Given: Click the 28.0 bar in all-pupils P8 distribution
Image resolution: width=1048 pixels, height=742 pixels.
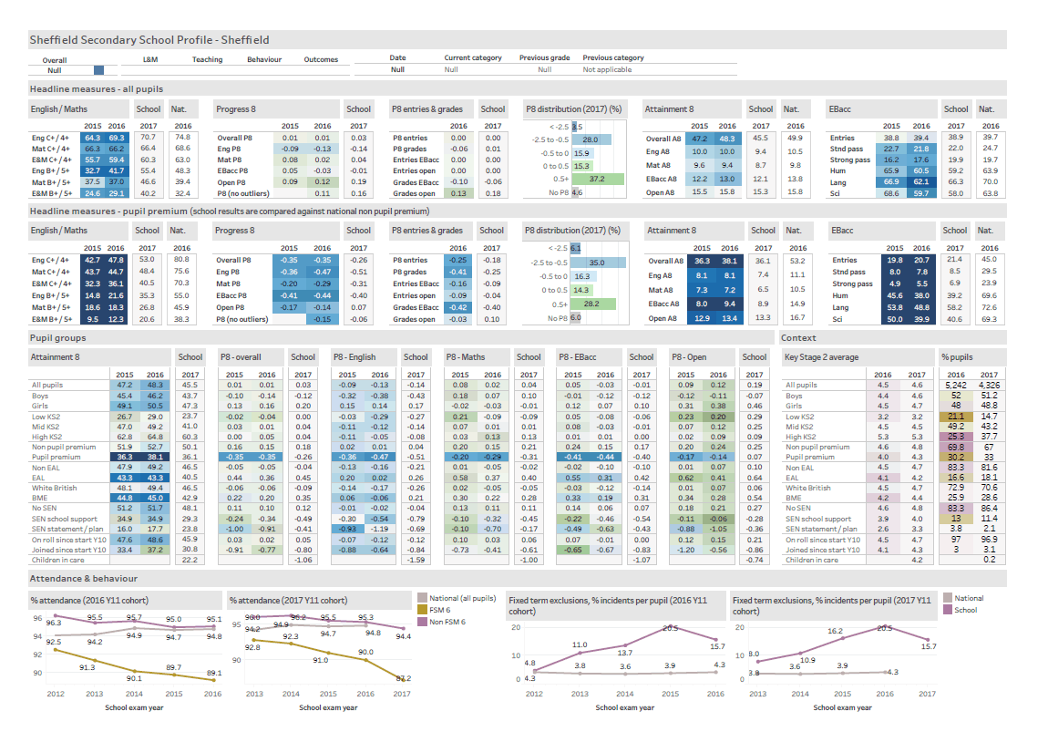Looking at the screenshot, I should tap(591, 139).
